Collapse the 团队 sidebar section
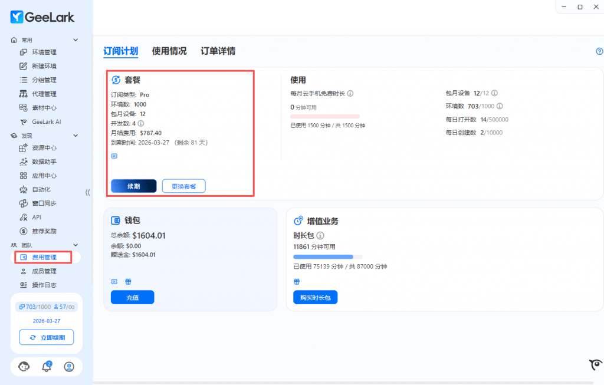Viewport: 604px width, 385px height. 75,245
